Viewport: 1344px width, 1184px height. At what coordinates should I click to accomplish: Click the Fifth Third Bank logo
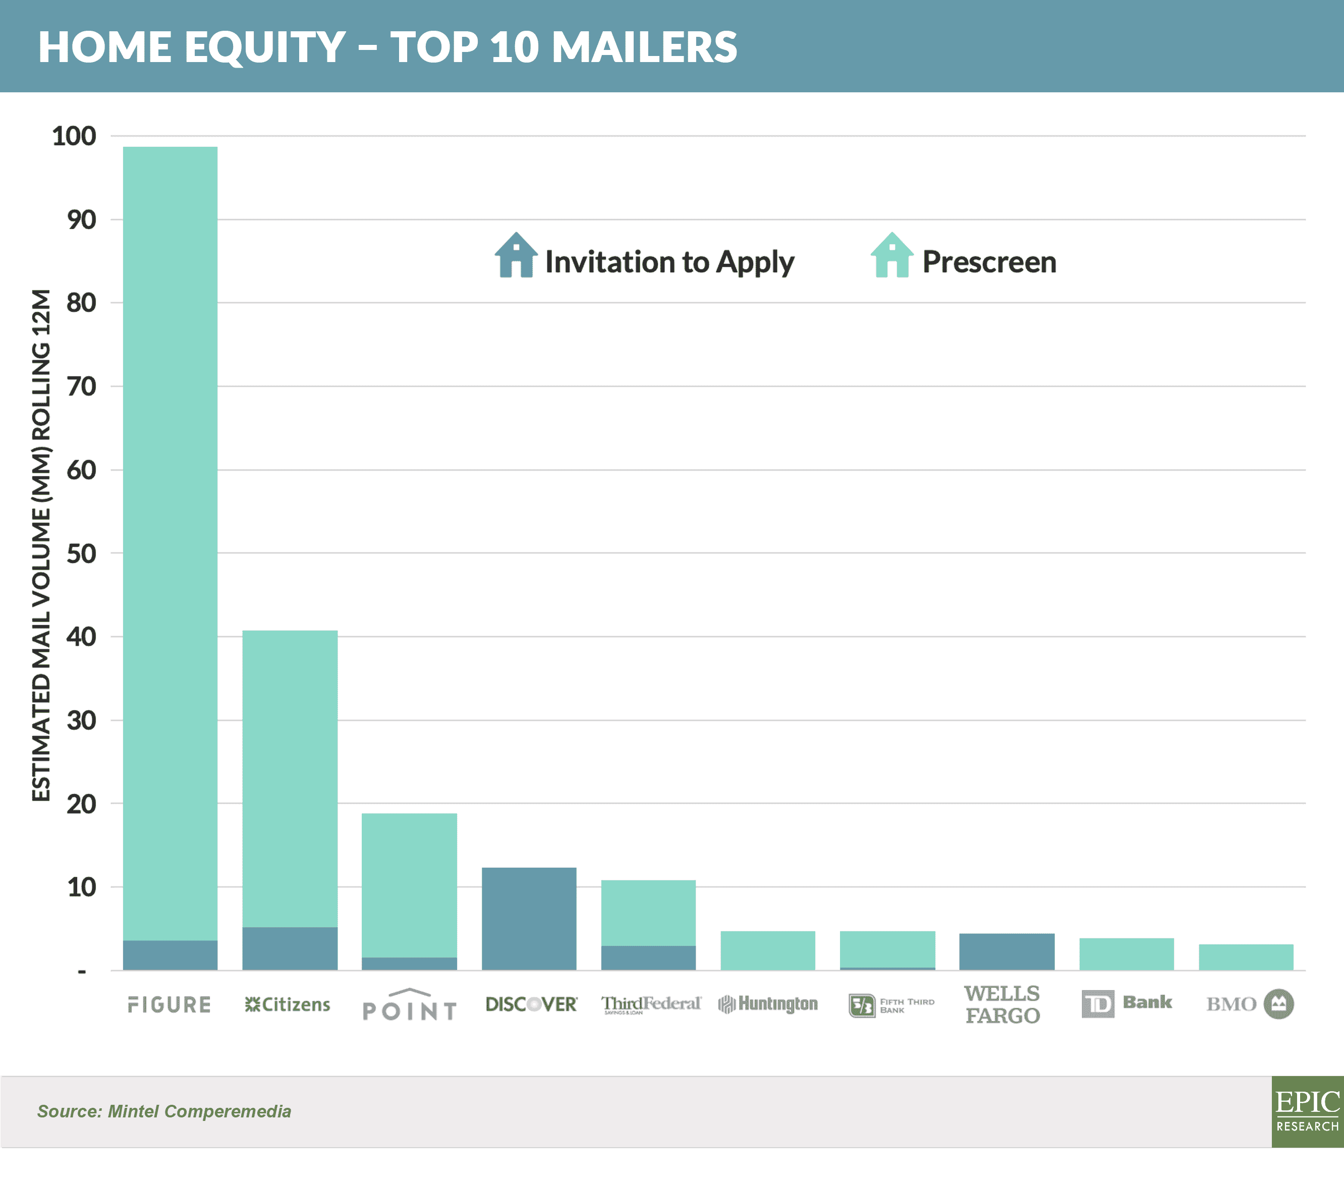click(x=891, y=1005)
